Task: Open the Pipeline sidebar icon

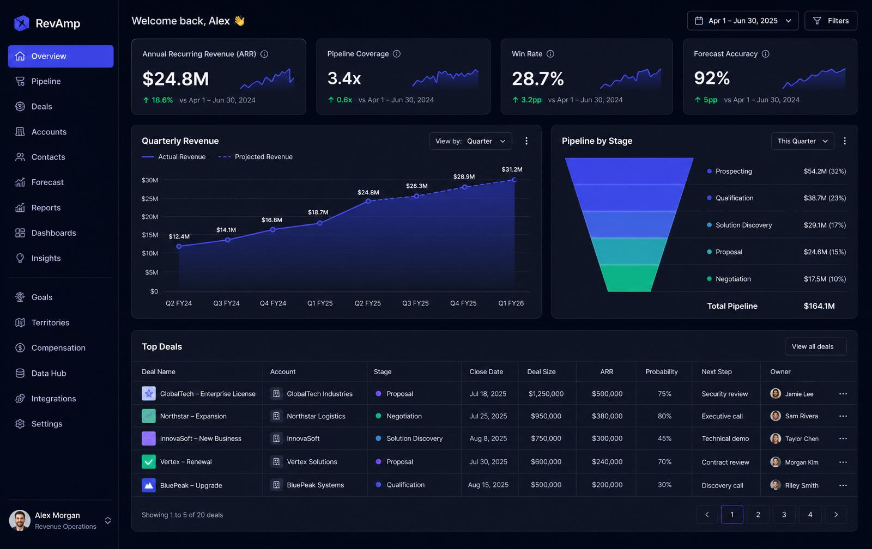Action: click(x=20, y=81)
